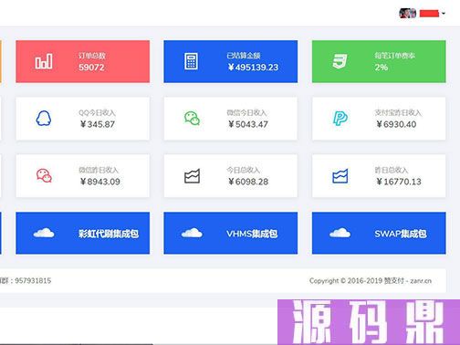Select the 今日总收入 ¥6098.28 card
Screen dimensions: 460x345
(x=231, y=176)
